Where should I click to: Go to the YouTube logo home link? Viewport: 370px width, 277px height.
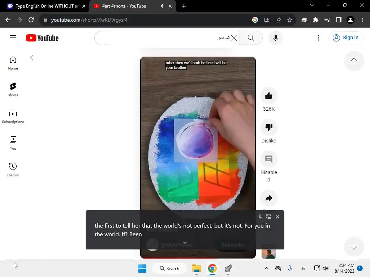[x=42, y=38]
